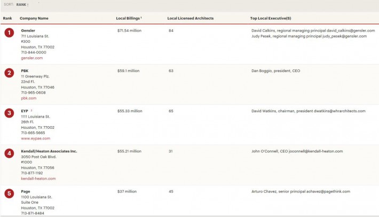Open the Sort by Rank dropdown
The height and width of the screenshot is (217, 379).
tap(22, 4)
